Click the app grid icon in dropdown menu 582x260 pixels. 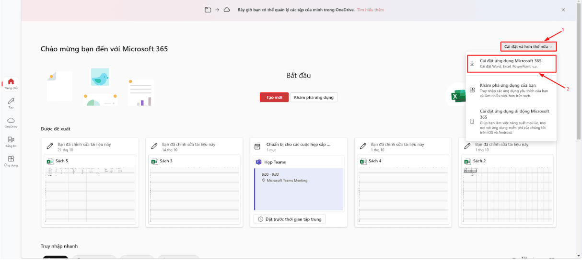(x=472, y=90)
